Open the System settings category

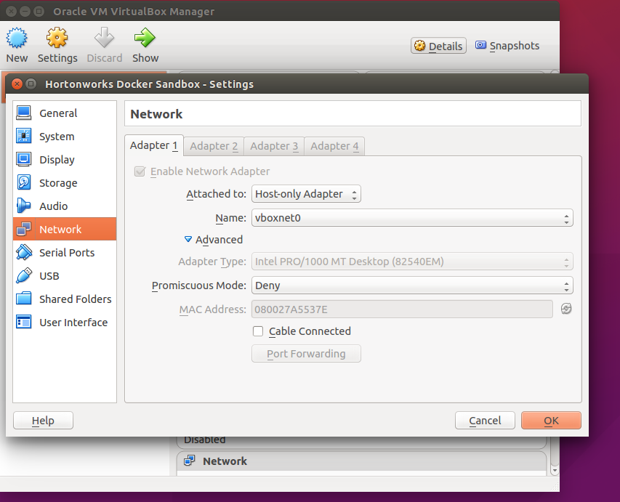point(65,137)
